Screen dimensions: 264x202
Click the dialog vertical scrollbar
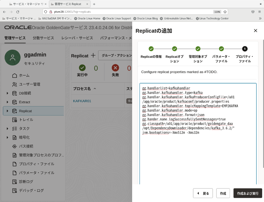263,103
